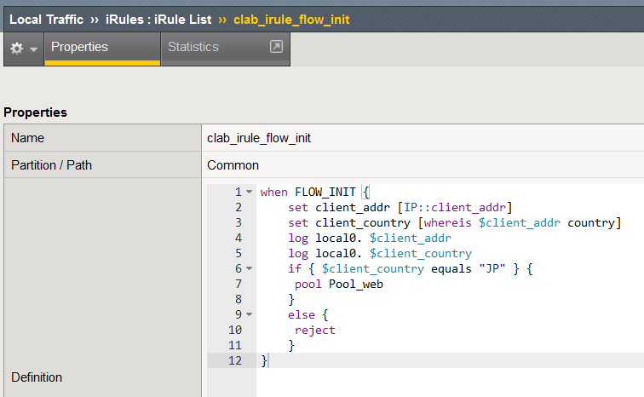Collapse the if block fold on line 6
Image resolution: width=644 pixels, height=397 pixels.
coord(250,268)
